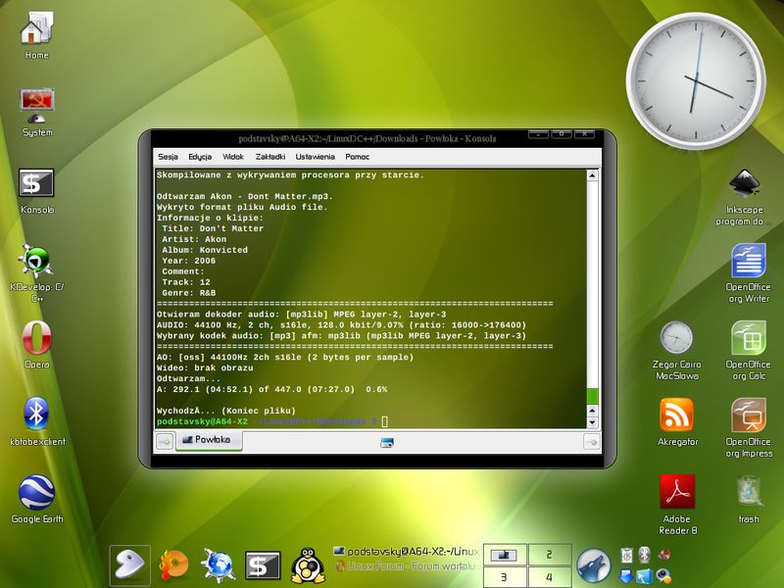Click the bottom-most scrollbar down arrow in Konsola
Viewport: 784px width, 588px height.
point(592,422)
